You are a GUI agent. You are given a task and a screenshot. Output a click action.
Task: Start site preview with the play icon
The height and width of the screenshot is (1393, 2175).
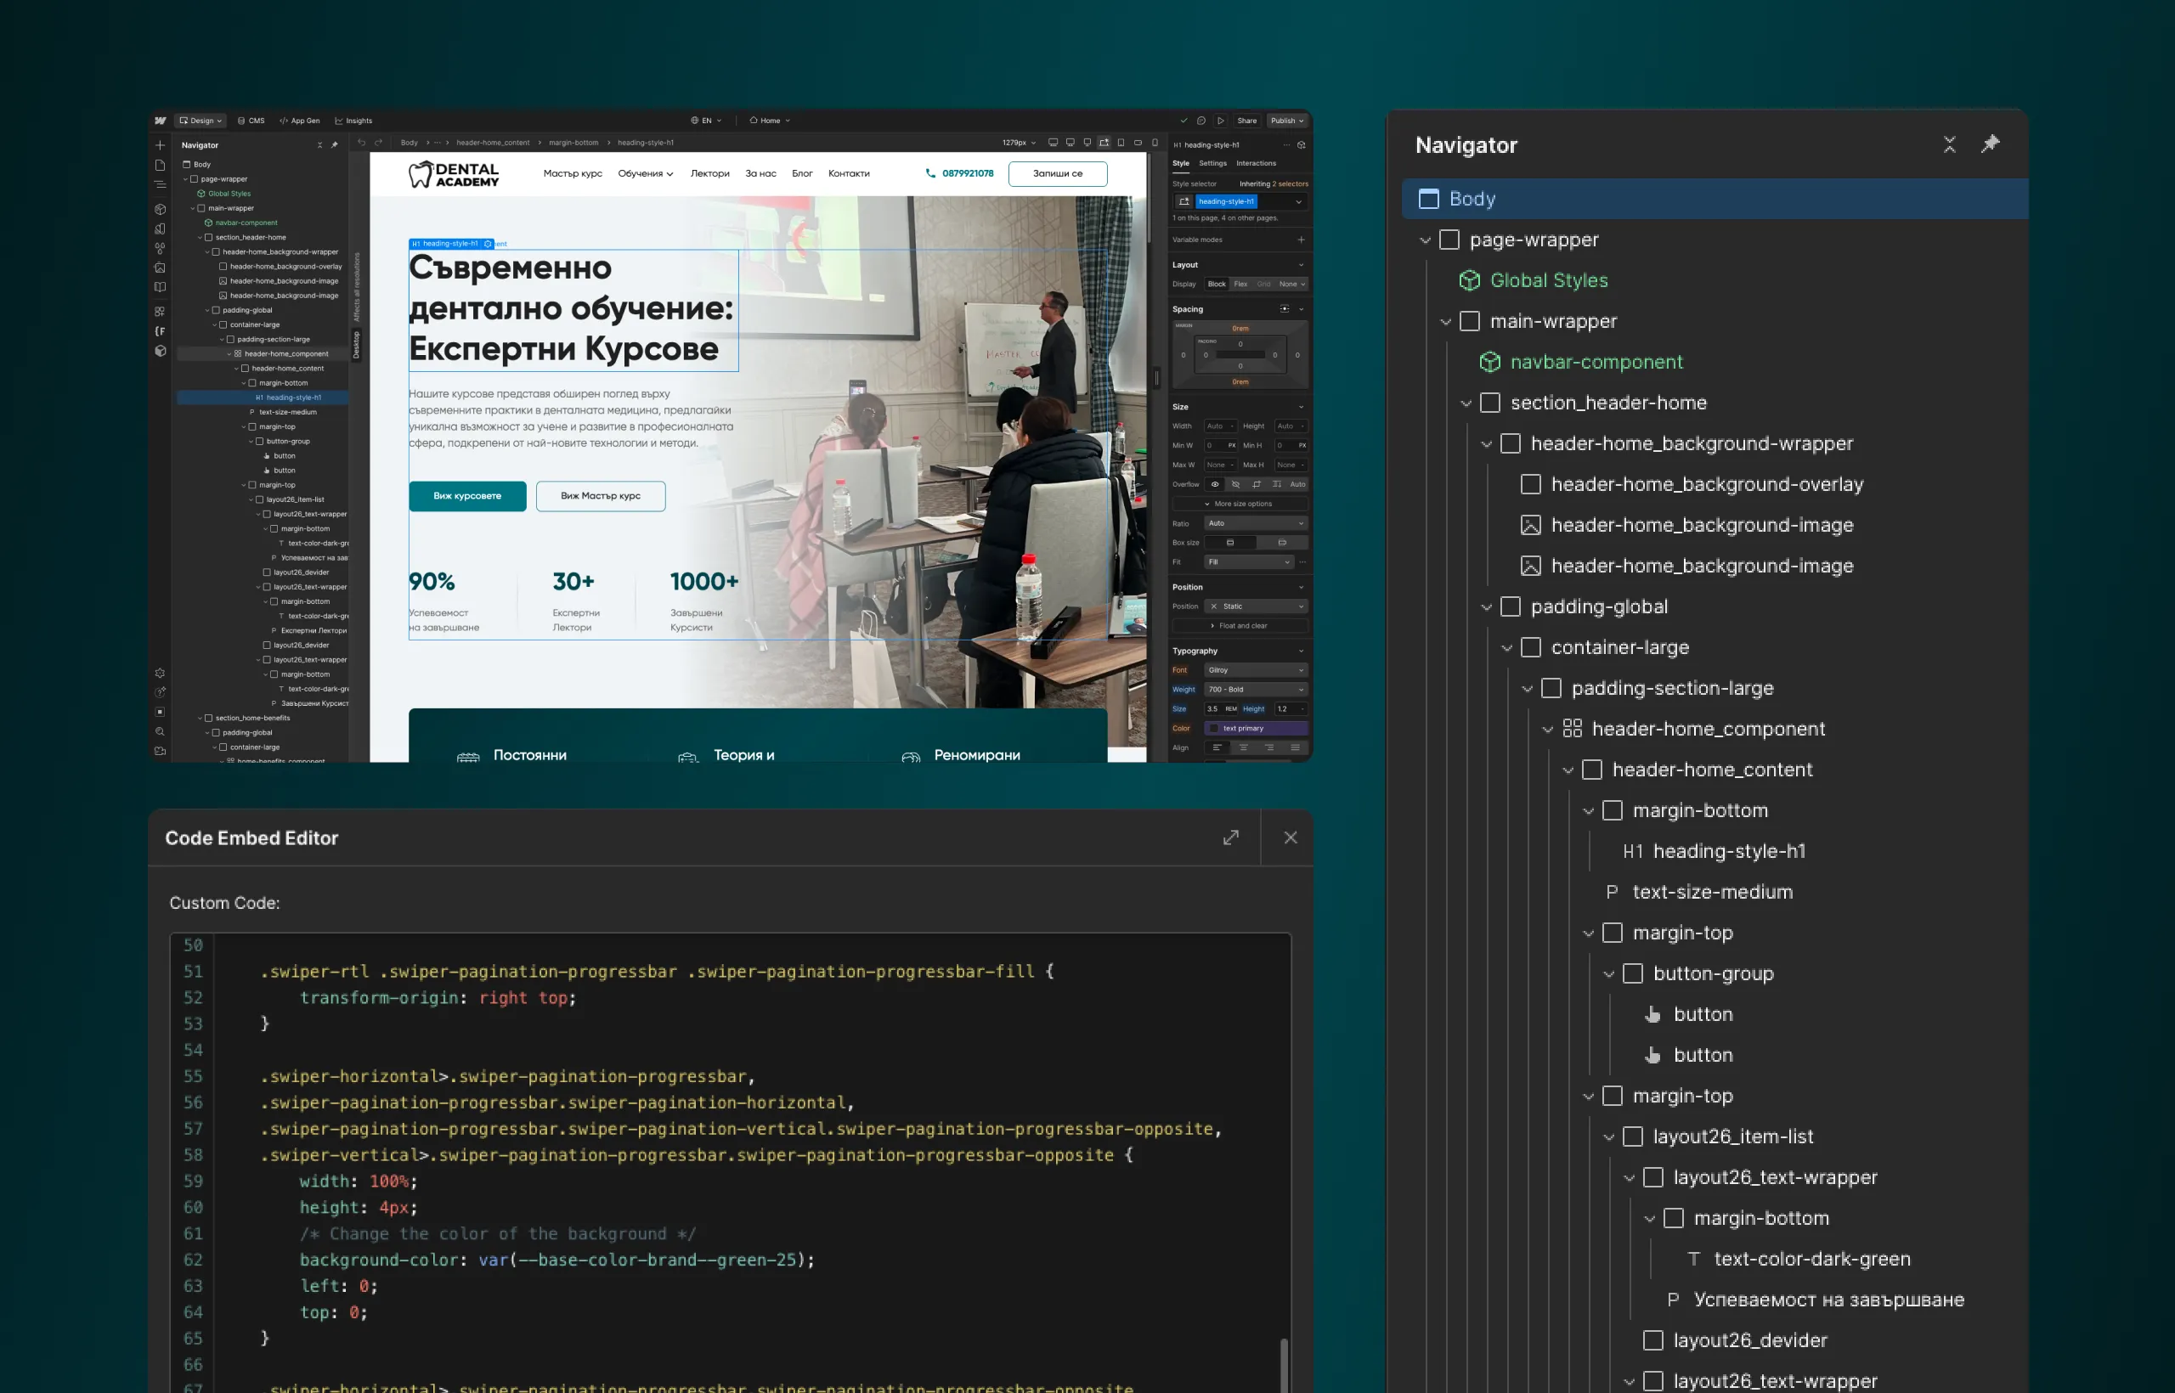pos(1221,121)
